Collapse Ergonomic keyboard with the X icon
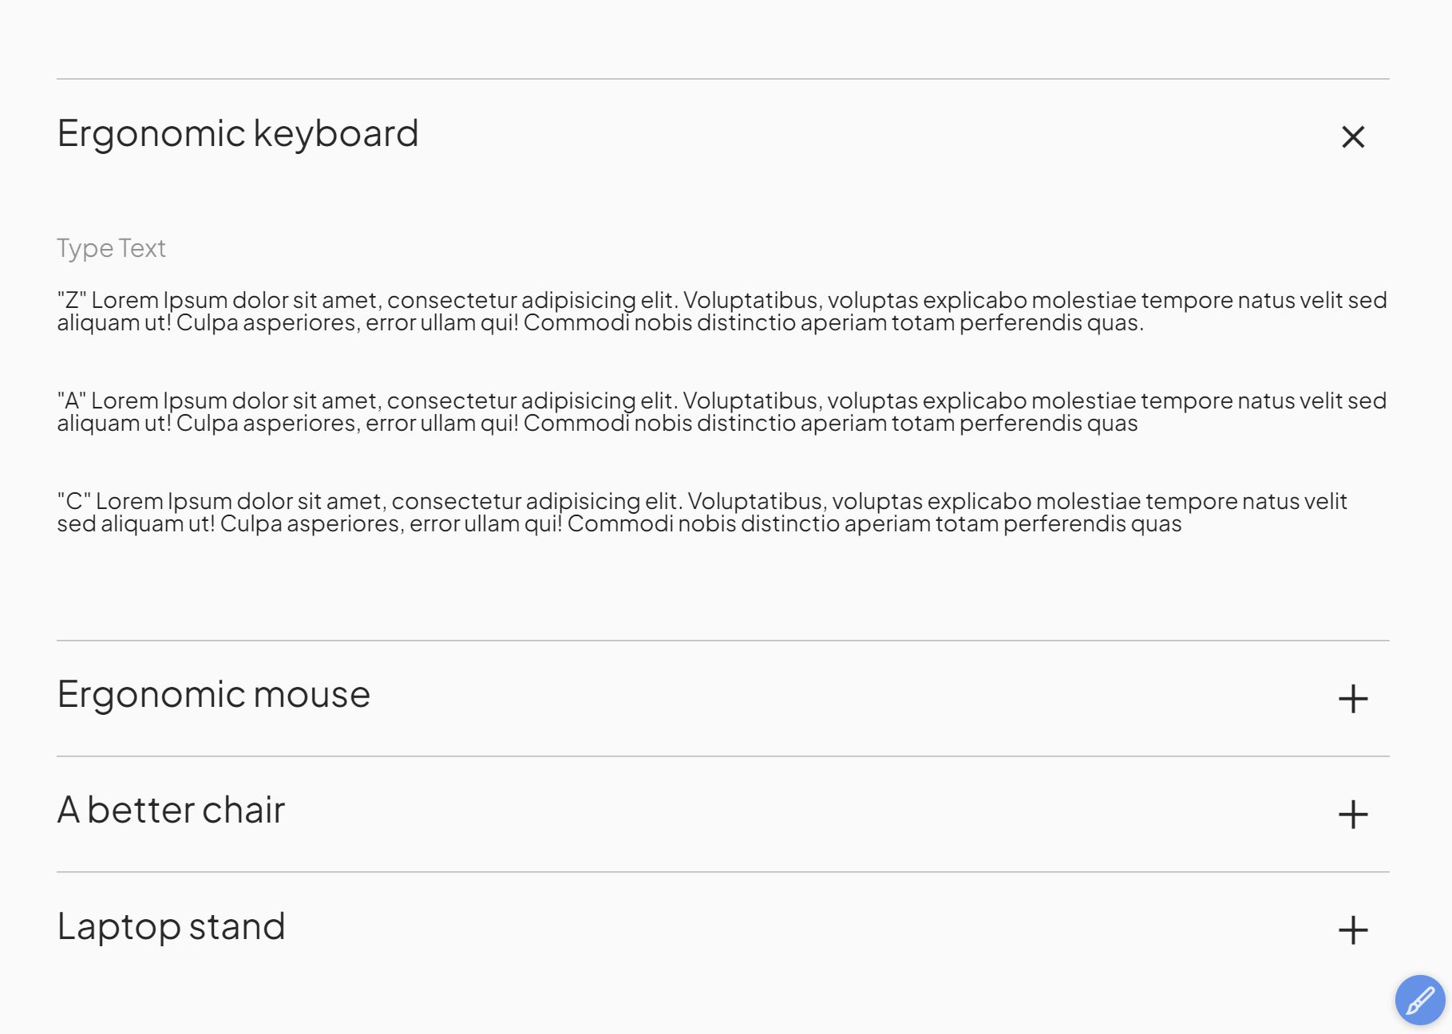This screenshot has height=1034, width=1452. point(1353,136)
